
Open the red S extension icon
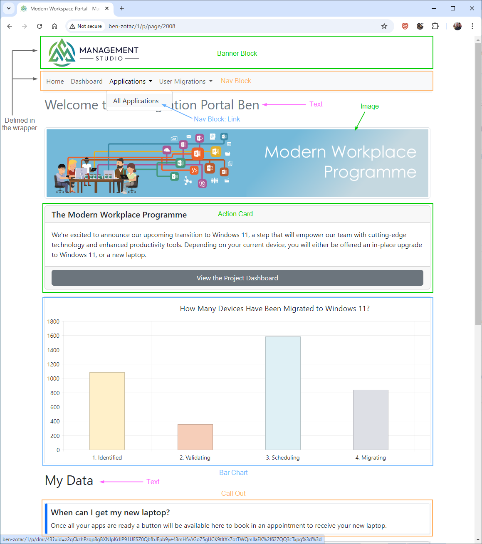405,26
